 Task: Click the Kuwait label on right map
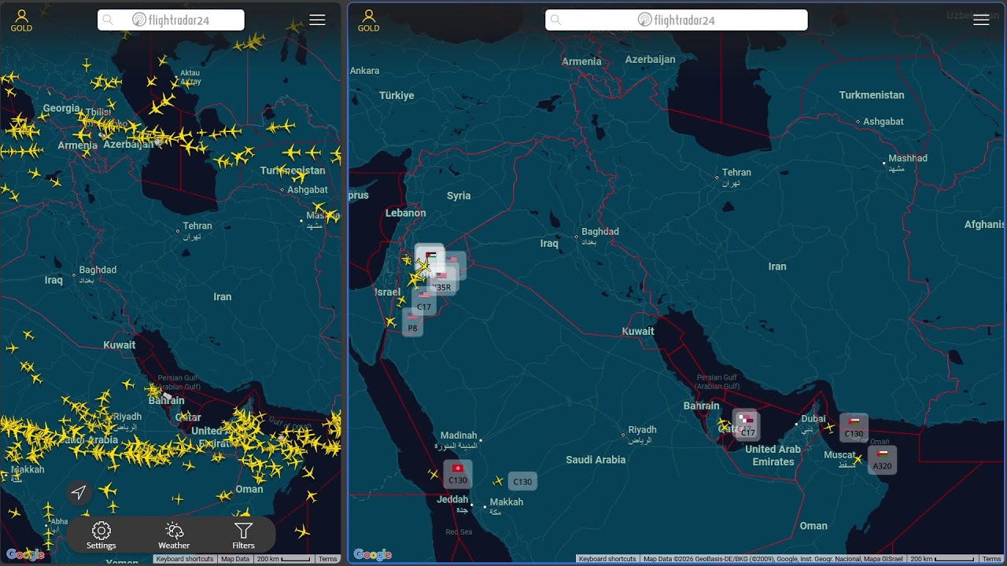pos(638,331)
